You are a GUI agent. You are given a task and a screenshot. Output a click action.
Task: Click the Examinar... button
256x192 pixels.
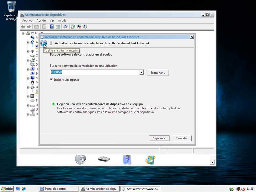158,73
